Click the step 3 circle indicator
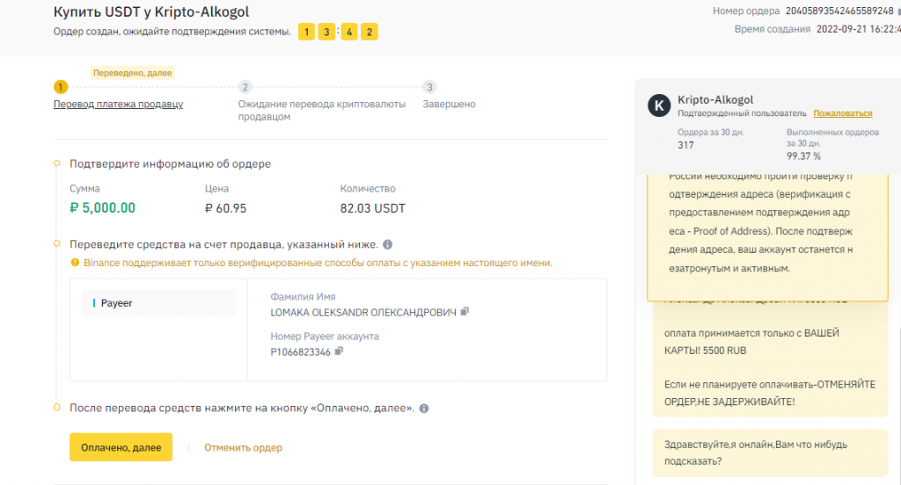Viewport: 901px width, 485px height. (429, 87)
